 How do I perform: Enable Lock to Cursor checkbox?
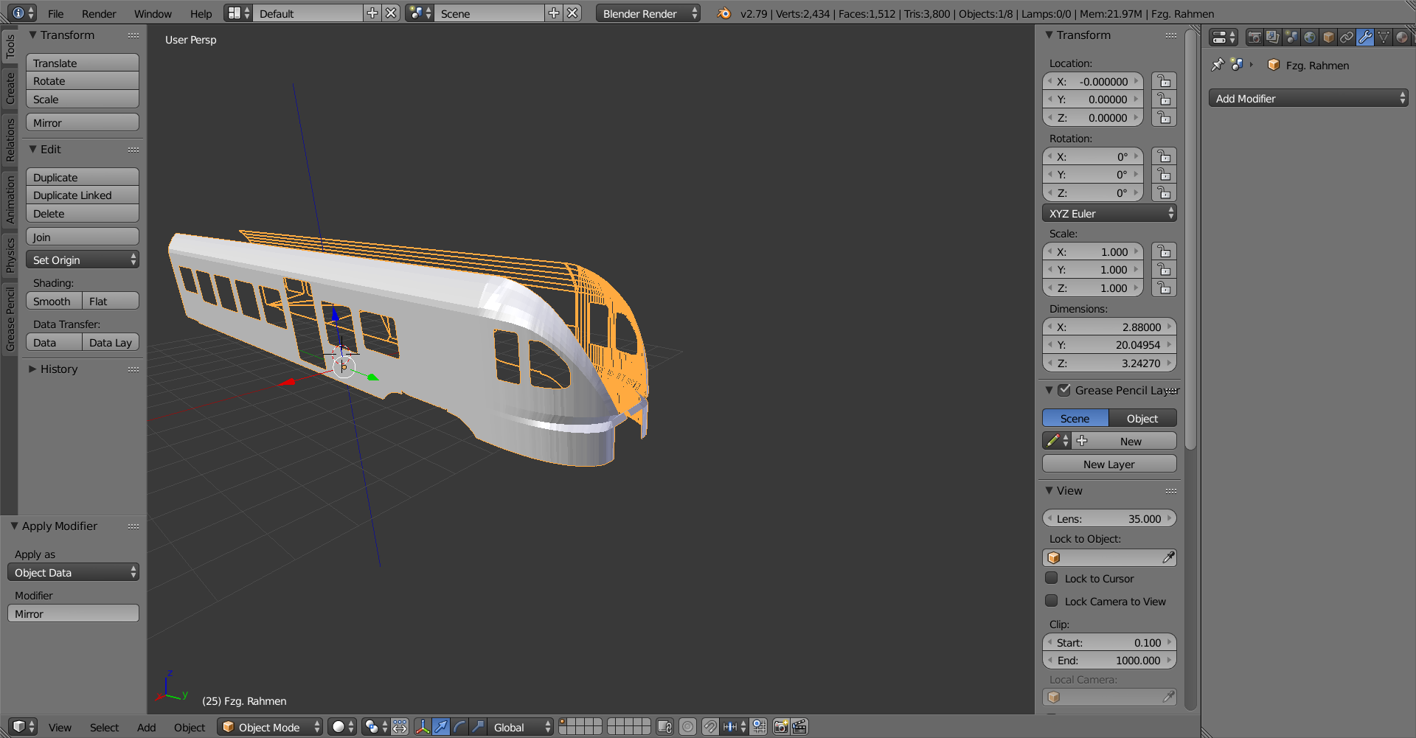click(x=1052, y=578)
